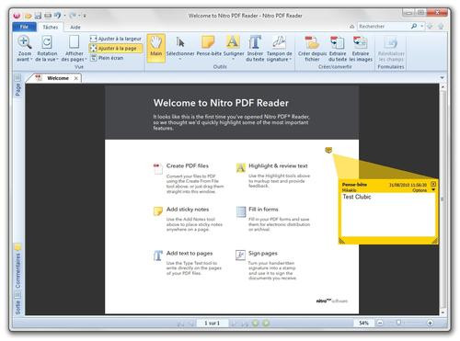The height and width of the screenshot is (341, 460).
Task: Click the sticky note marker on page
Action: 328,150
